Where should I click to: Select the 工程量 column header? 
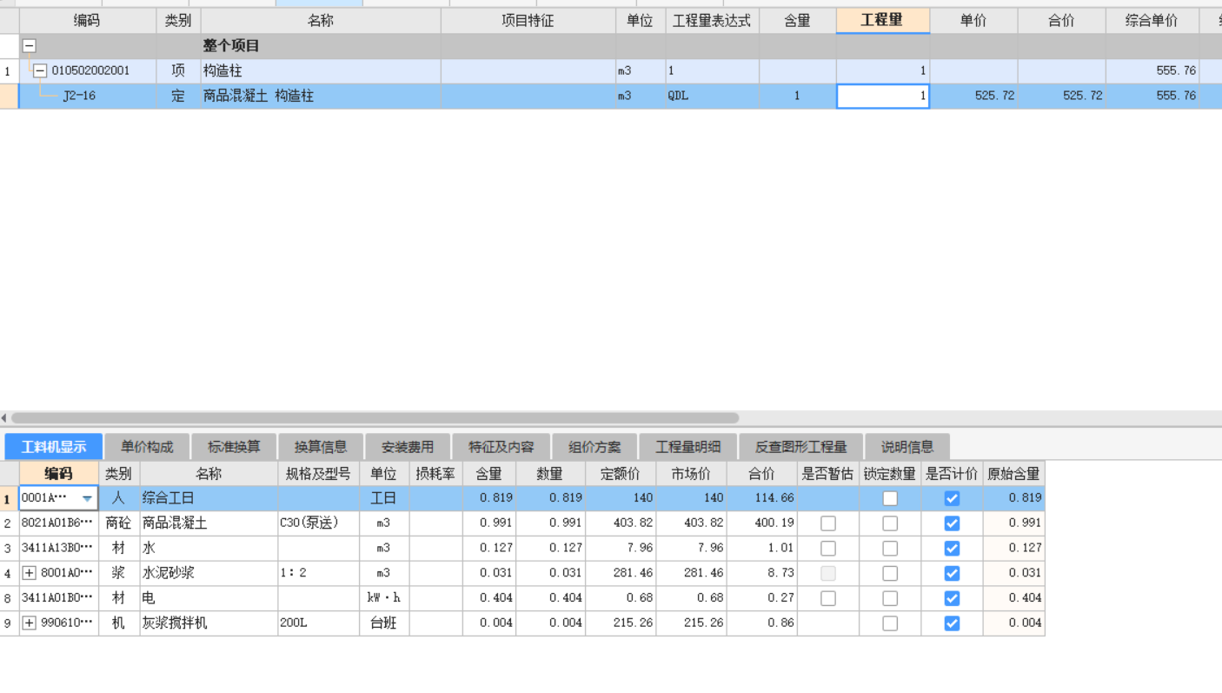coord(883,21)
